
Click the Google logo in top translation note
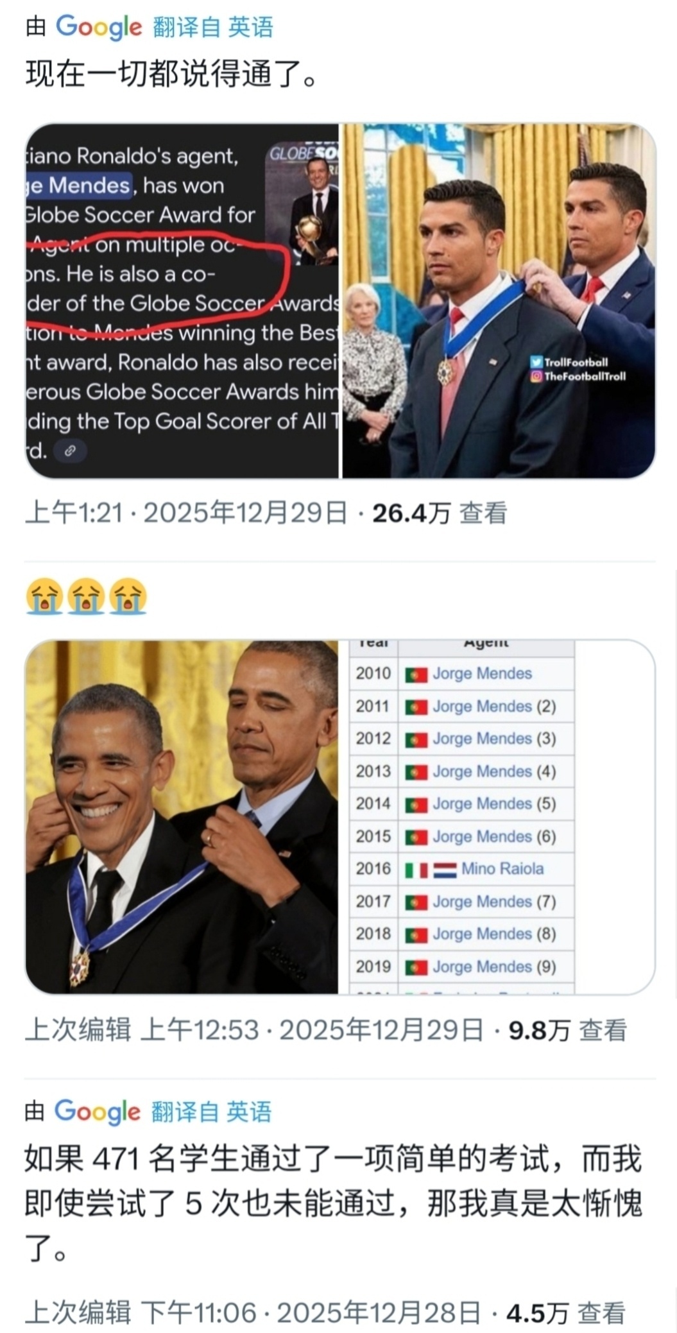point(99,28)
